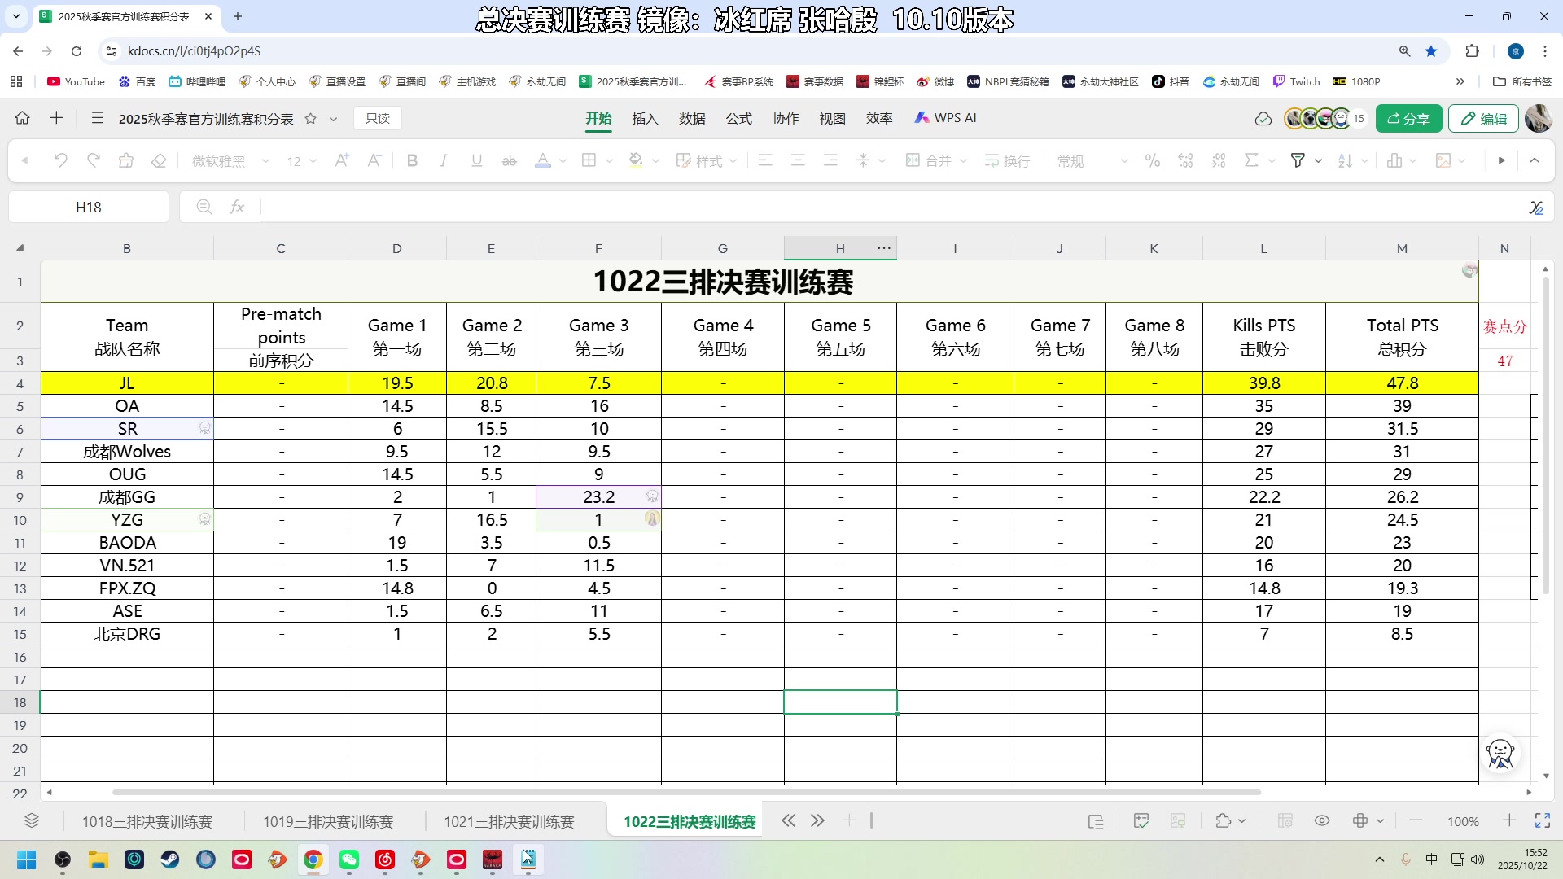
Task: Open the 1019三排决赛训练赛 sheet tab
Action: click(x=328, y=821)
